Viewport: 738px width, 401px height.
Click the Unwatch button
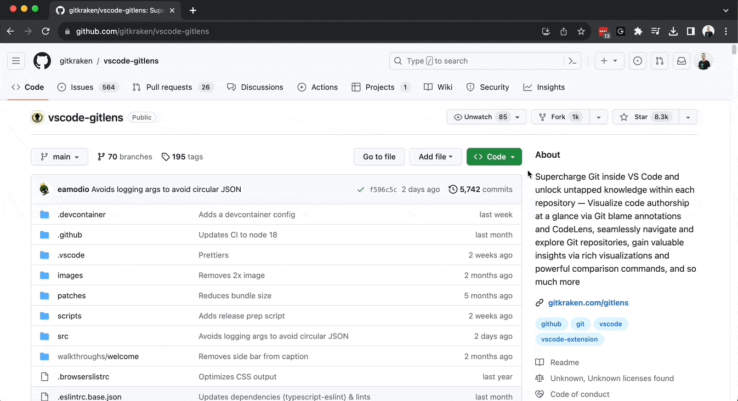487,117
